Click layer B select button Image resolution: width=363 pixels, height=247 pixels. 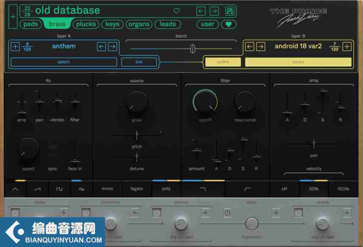tap(298, 62)
